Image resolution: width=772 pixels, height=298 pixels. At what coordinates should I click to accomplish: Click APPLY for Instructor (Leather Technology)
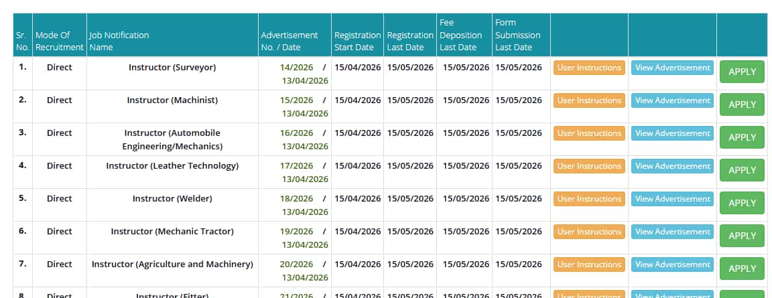(742, 170)
